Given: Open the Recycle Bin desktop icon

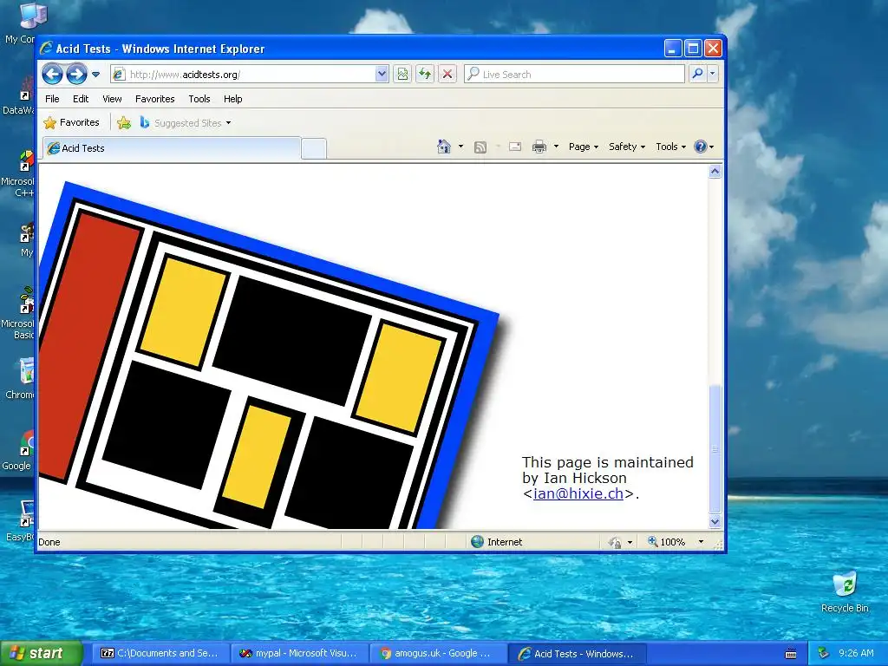Looking at the screenshot, I should coord(845,591).
